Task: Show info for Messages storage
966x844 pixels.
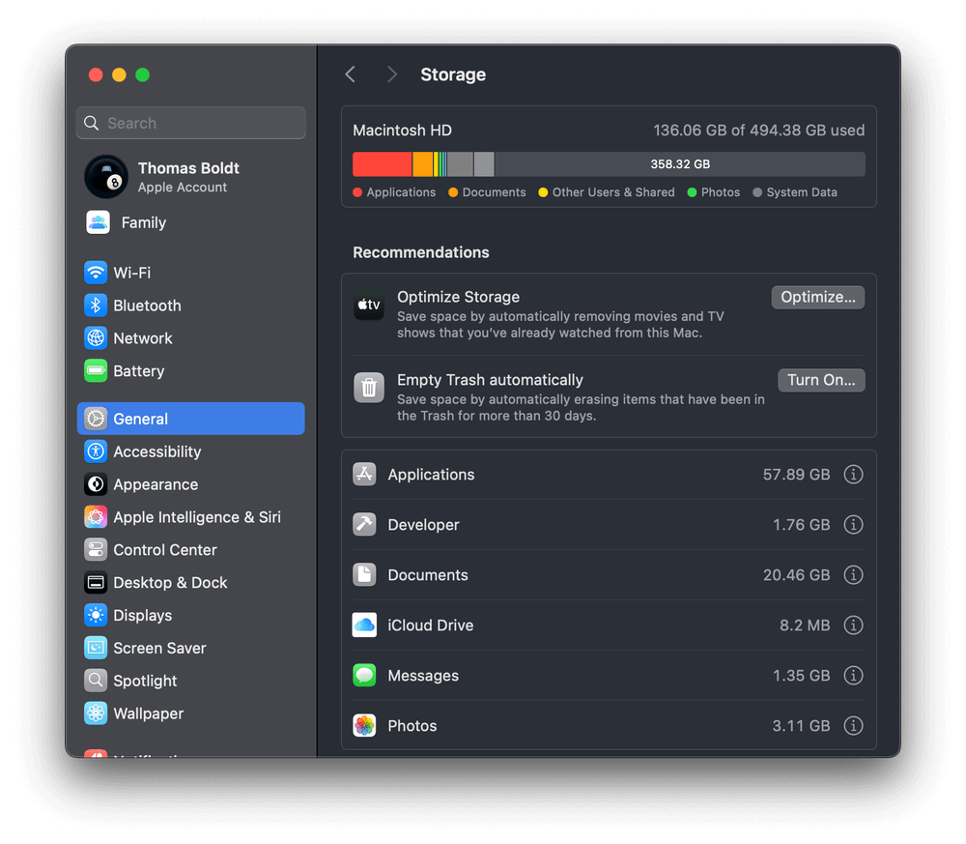Action: (x=853, y=675)
